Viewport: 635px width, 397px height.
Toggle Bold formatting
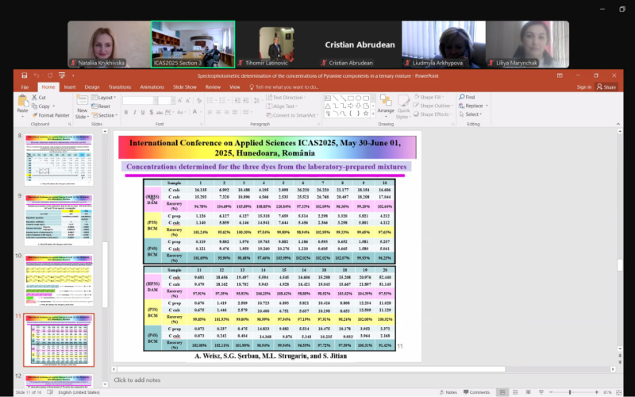(126, 112)
